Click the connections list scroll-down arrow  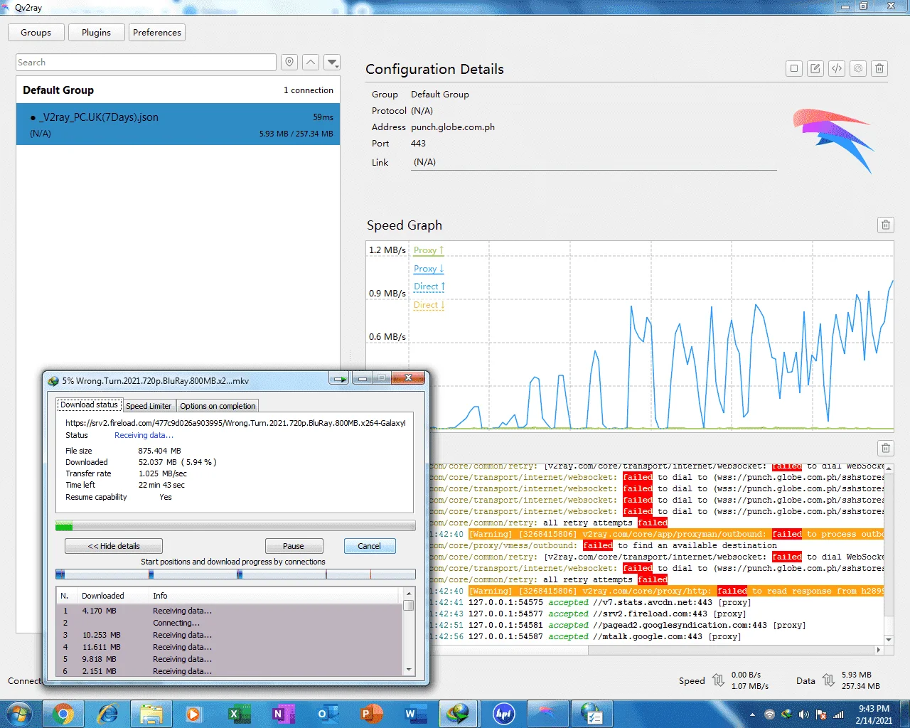tap(408, 670)
